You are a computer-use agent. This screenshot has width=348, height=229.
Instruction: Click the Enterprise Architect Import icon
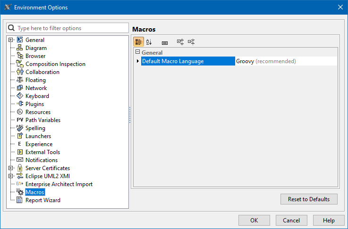pos(20,184)
